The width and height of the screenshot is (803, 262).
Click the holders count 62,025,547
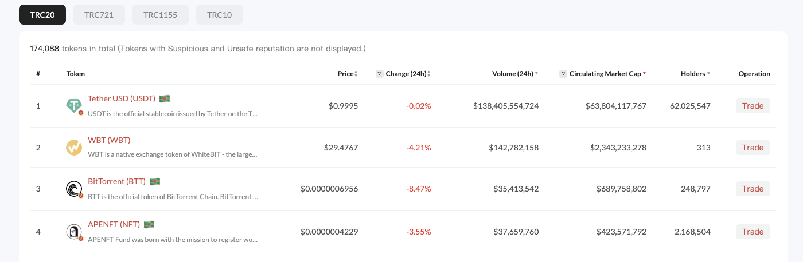tap(690, 106)
